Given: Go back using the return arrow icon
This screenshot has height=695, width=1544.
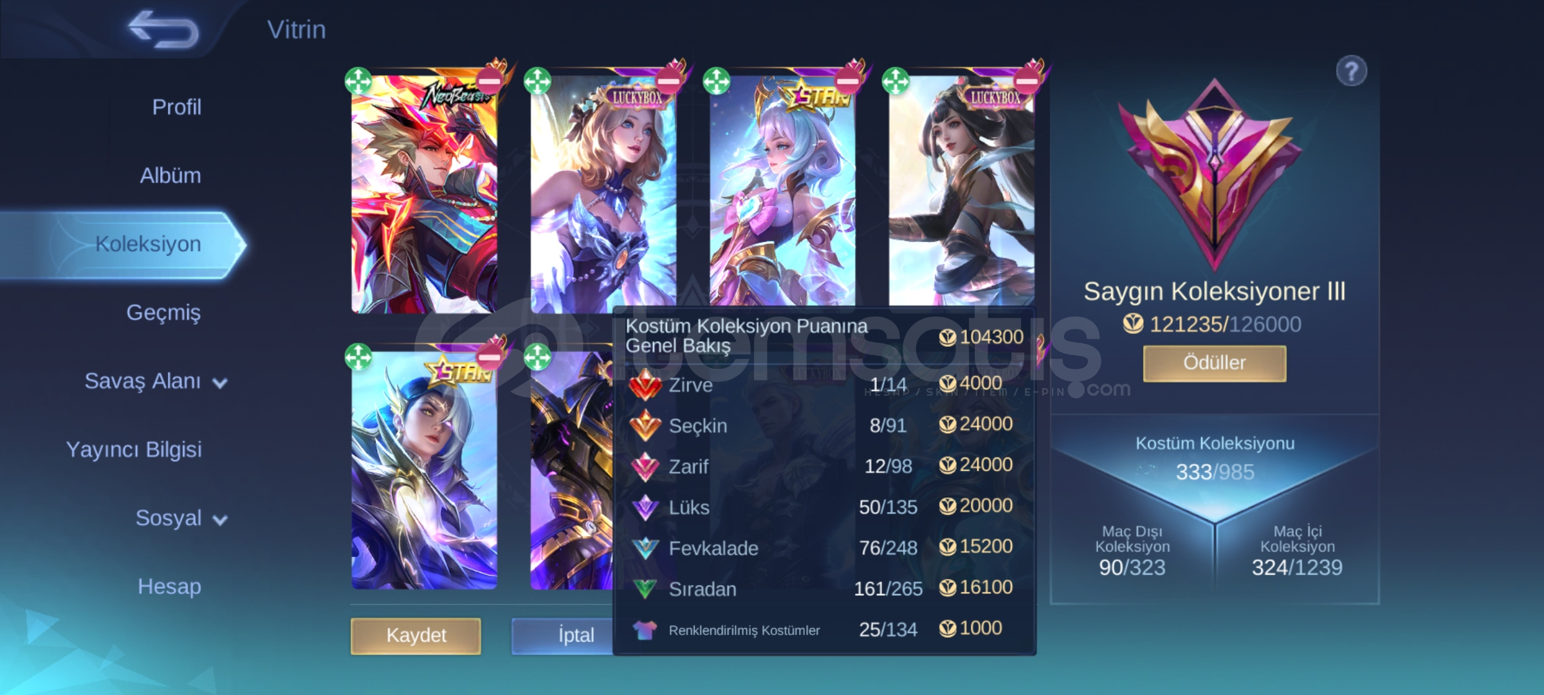Looking at the screenshot, I should click(x=163, y=29).
